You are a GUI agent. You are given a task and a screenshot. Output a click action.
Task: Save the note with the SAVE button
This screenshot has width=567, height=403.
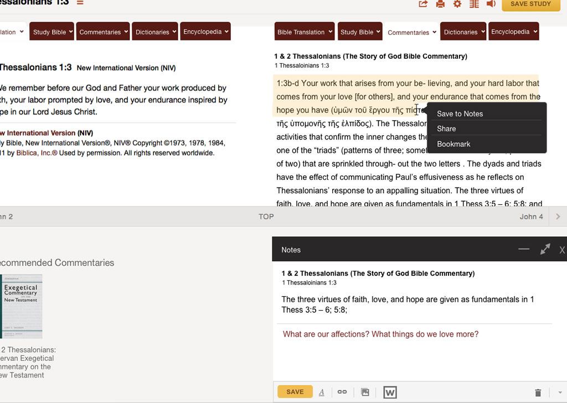pyautogui.click(x=295, y=392)
